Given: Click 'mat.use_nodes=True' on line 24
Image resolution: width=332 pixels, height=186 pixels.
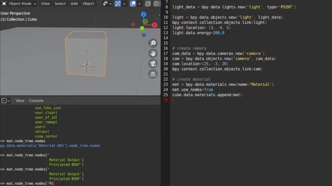Looking at the screenshot, I should pos(192,89).
